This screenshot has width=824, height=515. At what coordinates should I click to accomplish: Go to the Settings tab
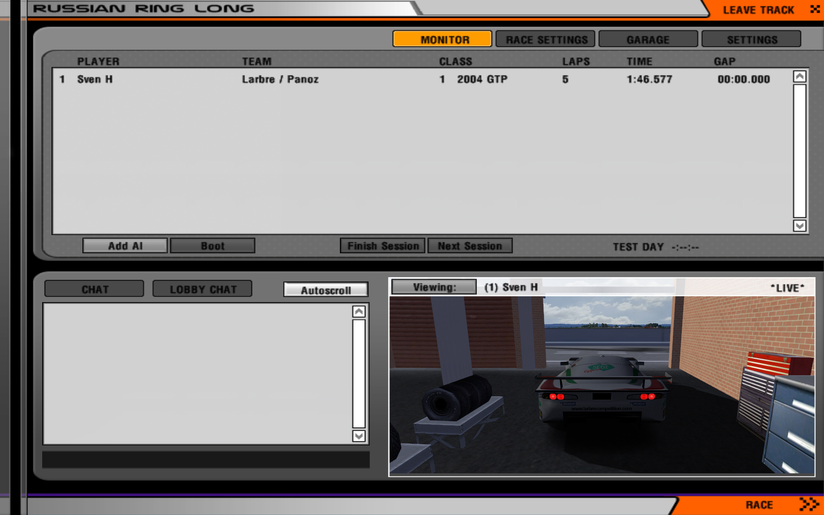click(x=751, y=39)
